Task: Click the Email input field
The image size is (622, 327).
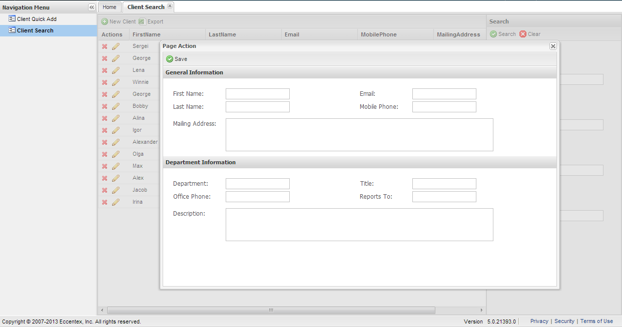Action: coord(444,94)
